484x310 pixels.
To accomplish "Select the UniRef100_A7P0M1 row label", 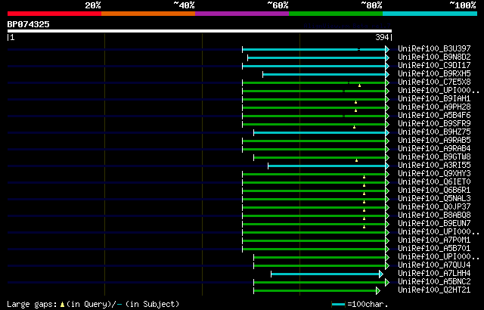I will pyautogui.click(x=434, y=240).
